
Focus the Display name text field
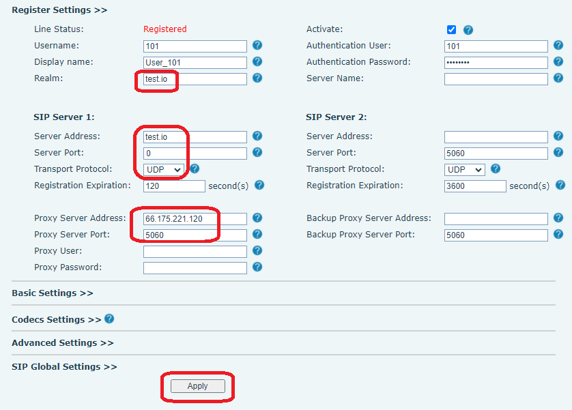pos(195,63)
